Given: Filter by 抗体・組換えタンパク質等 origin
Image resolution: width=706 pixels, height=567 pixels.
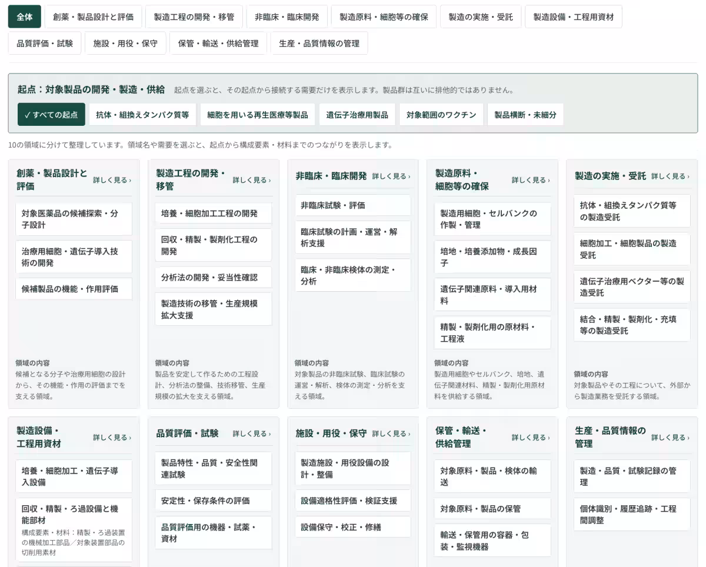Looking at the screenshot, I should click(142, 115).
